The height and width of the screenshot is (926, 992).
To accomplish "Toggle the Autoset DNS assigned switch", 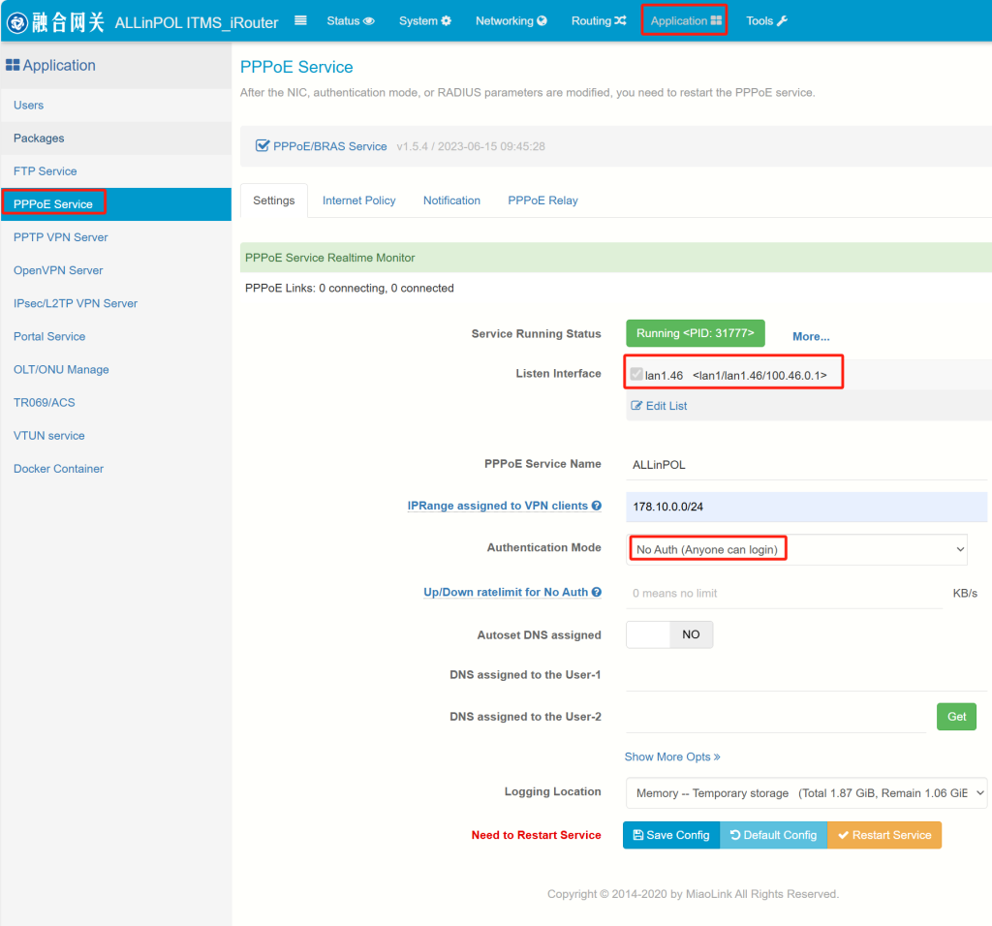I will click(669, 634).
